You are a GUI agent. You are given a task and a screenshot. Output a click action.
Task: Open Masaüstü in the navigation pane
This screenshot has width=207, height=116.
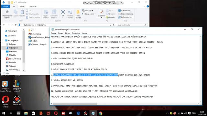(12, 52)
